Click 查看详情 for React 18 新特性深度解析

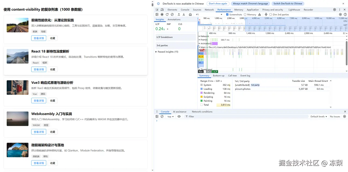click(x=39, y=69)
